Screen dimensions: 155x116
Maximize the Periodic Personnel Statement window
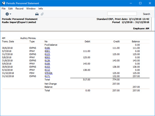tap(140, 3)
